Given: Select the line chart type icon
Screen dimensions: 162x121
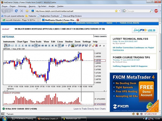Looking at the screenshot, I should 12,46.
